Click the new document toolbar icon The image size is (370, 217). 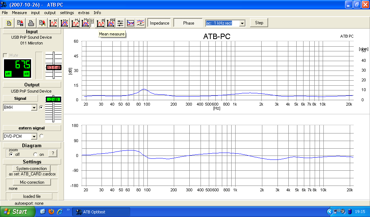click(9, 23)
